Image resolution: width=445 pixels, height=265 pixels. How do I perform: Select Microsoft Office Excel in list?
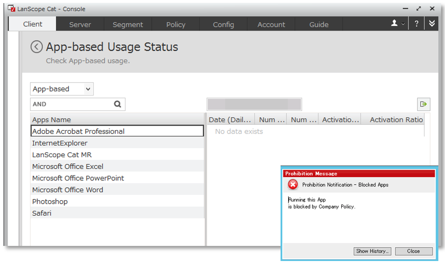(68, 166)
